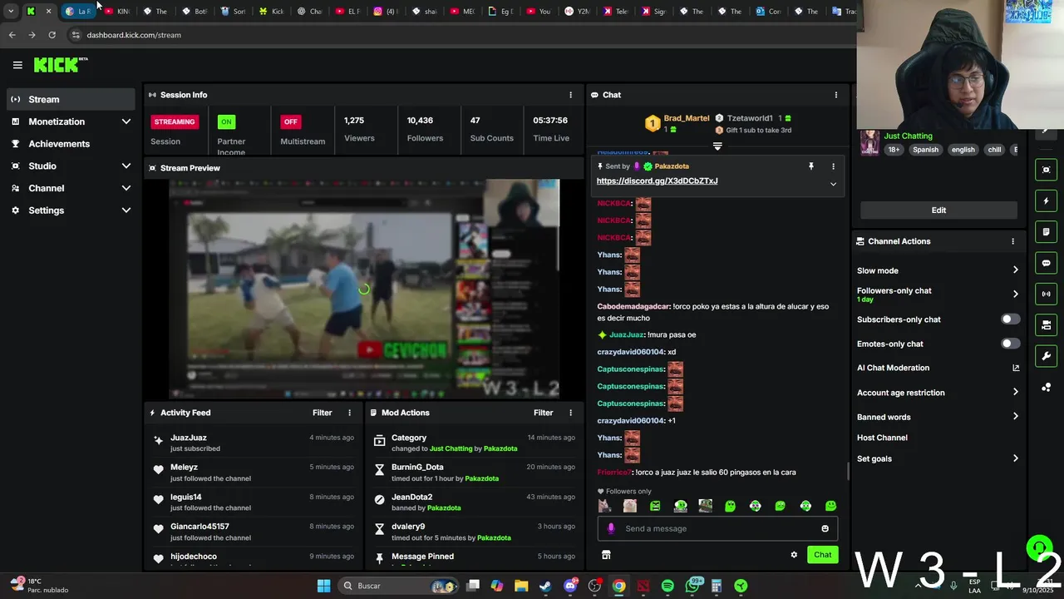Click the Spanish tag chip
Image resolution: width=1064 pixels, height=599 pixels.
925,150
